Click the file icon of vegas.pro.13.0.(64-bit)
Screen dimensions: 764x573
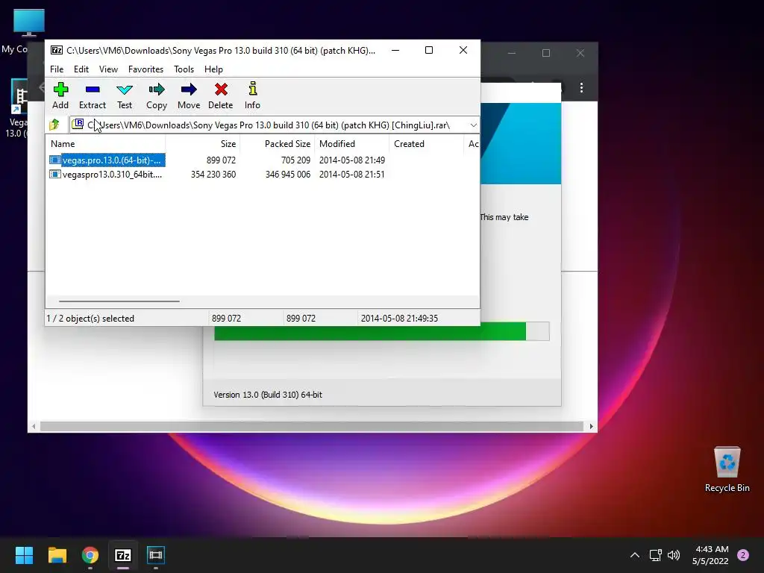[x=55, y=160]
